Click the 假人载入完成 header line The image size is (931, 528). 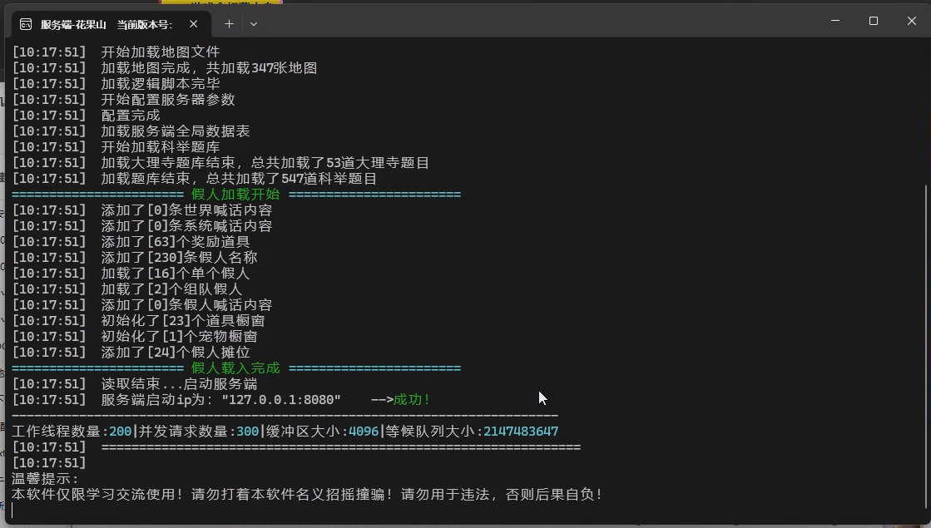pyautogui.click(x=235, y=368)
